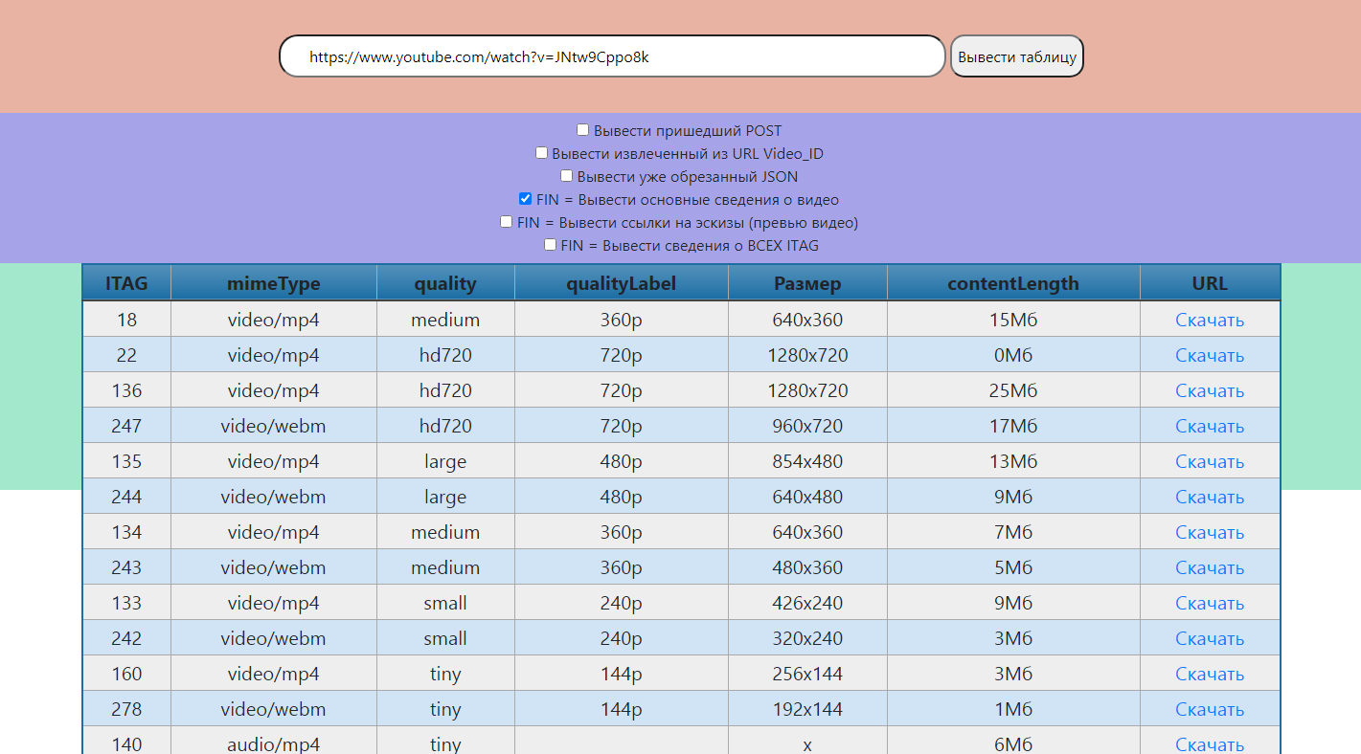Tick 'Вывести уже обрезанный JSON' checkbox

pos(566,176)
